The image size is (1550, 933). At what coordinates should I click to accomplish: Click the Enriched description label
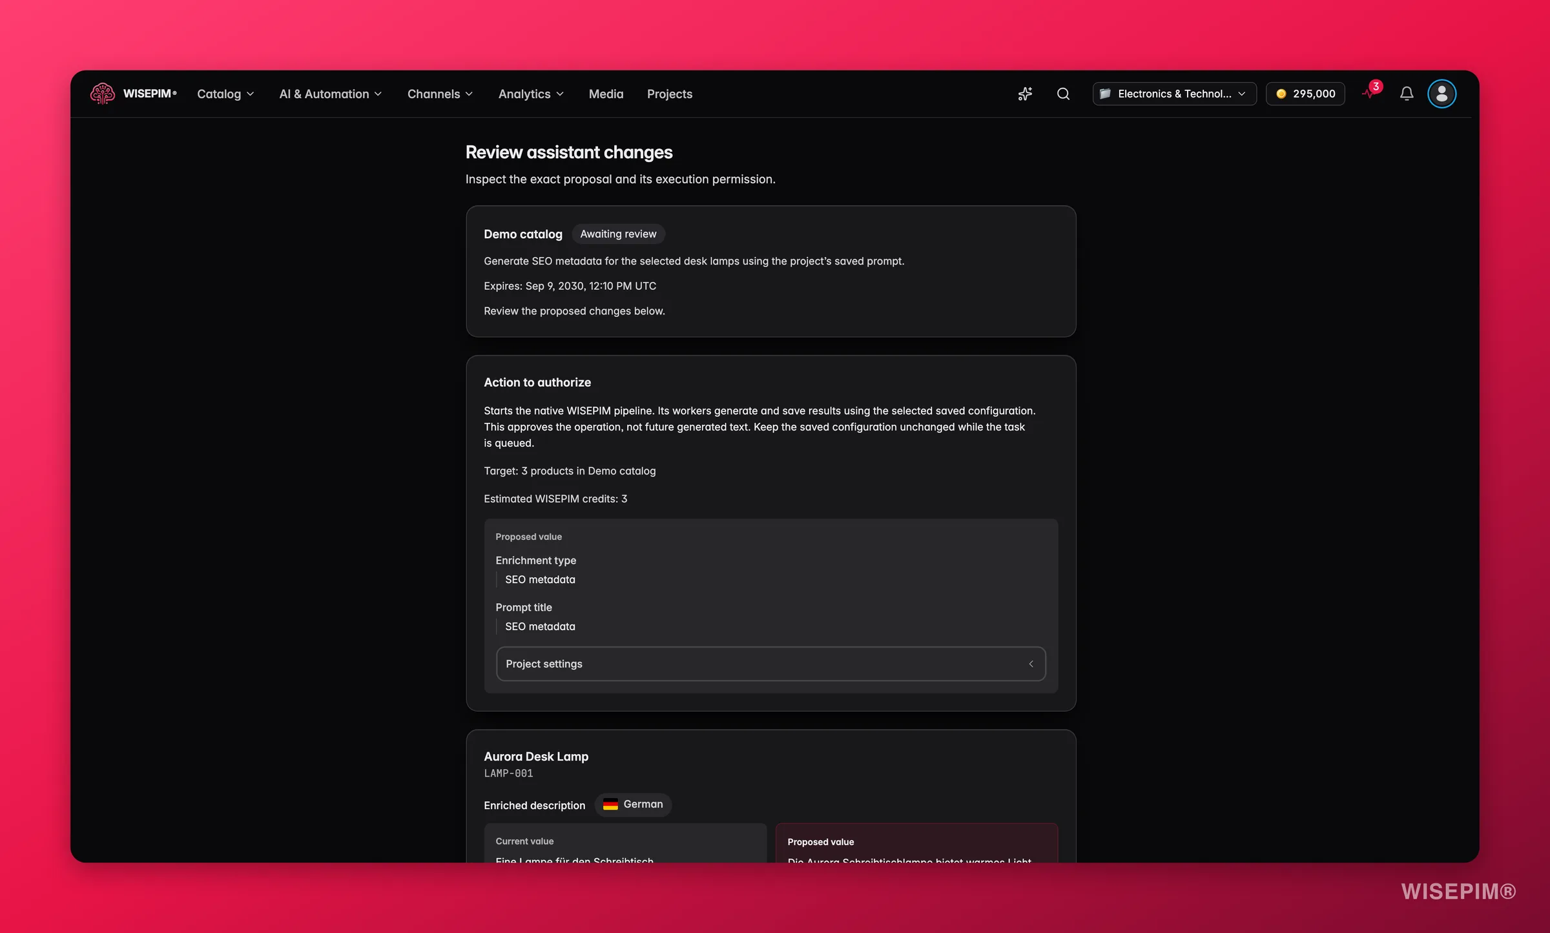pos(535,805)
